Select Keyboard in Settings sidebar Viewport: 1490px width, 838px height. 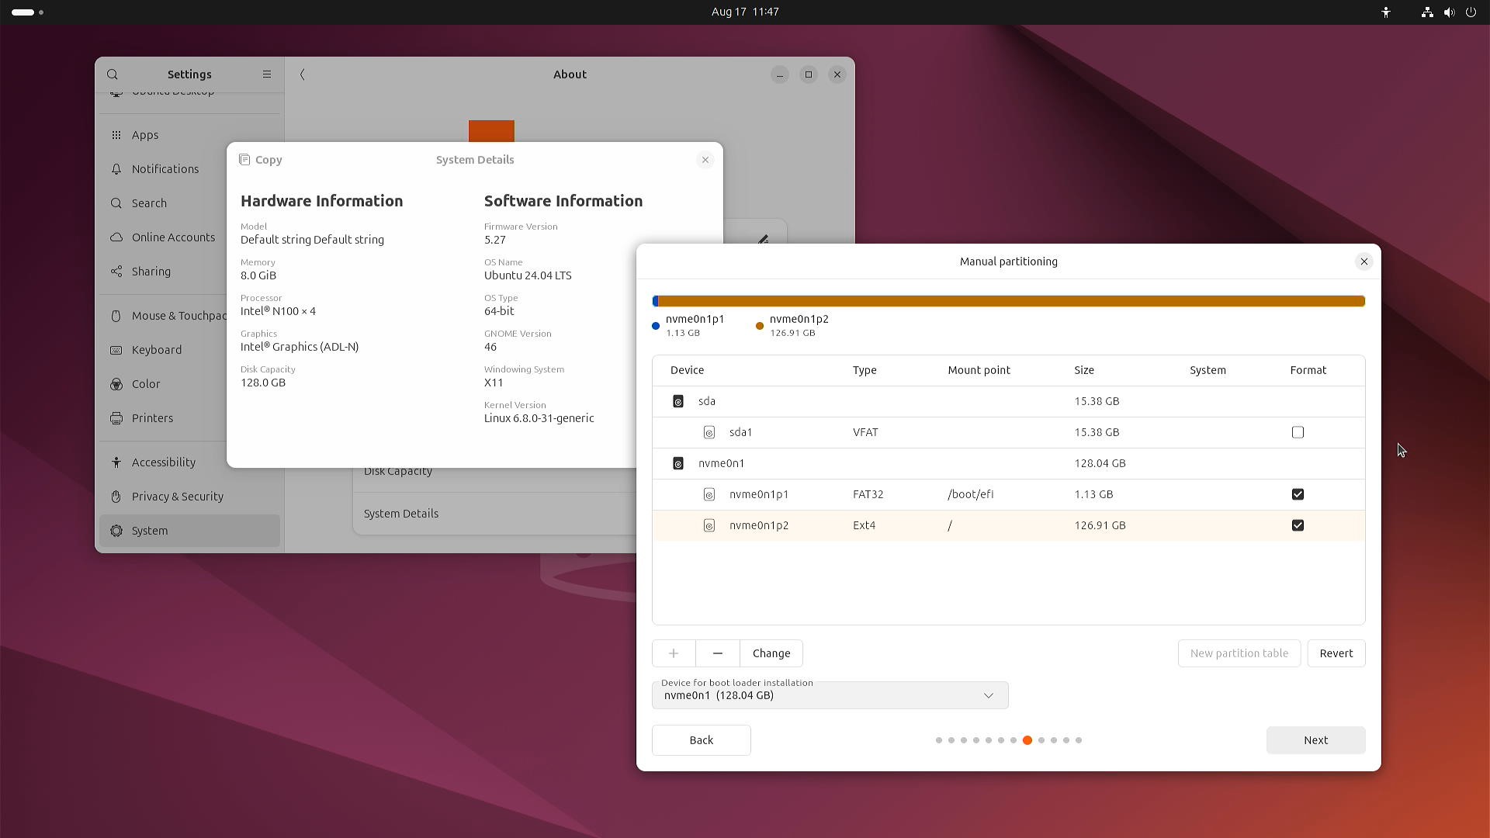189,350
